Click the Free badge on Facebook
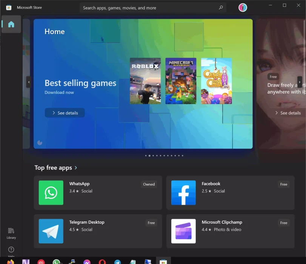The height and width of the screenshot is (264, 306). 284,184
